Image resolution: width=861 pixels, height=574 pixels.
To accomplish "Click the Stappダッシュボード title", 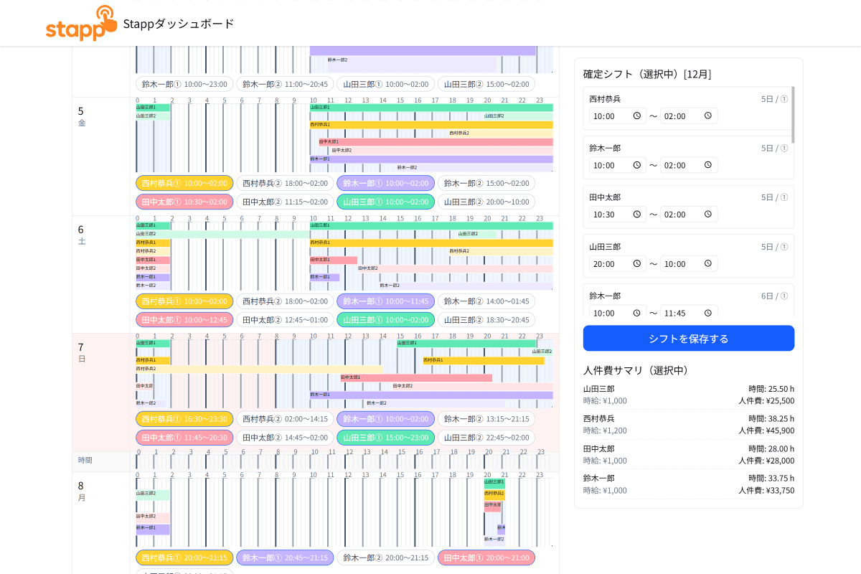I will [179, 23].
